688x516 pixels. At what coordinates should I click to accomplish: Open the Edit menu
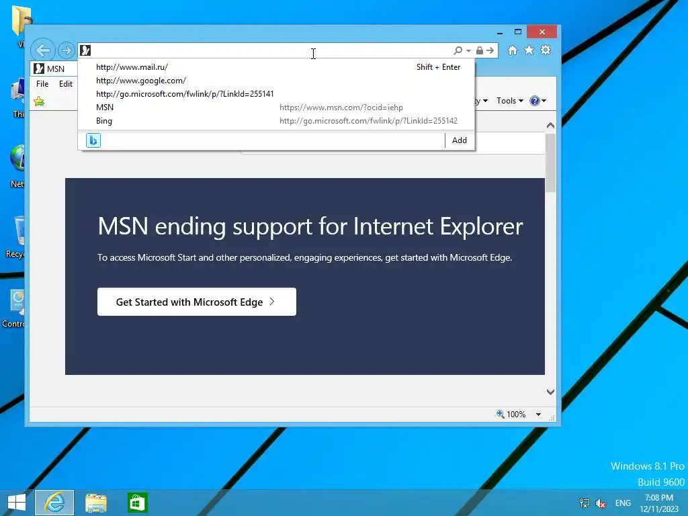[66, 84]
